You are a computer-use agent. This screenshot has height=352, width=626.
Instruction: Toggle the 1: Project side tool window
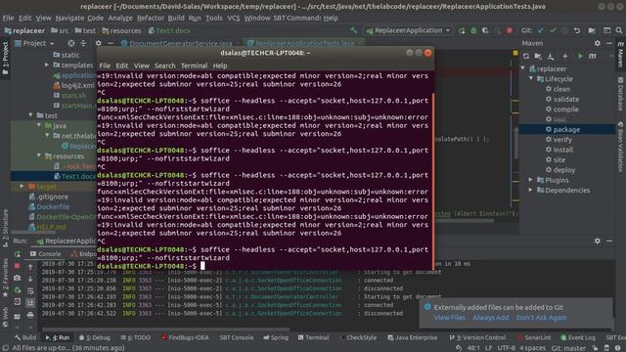[x=5, y=59]
